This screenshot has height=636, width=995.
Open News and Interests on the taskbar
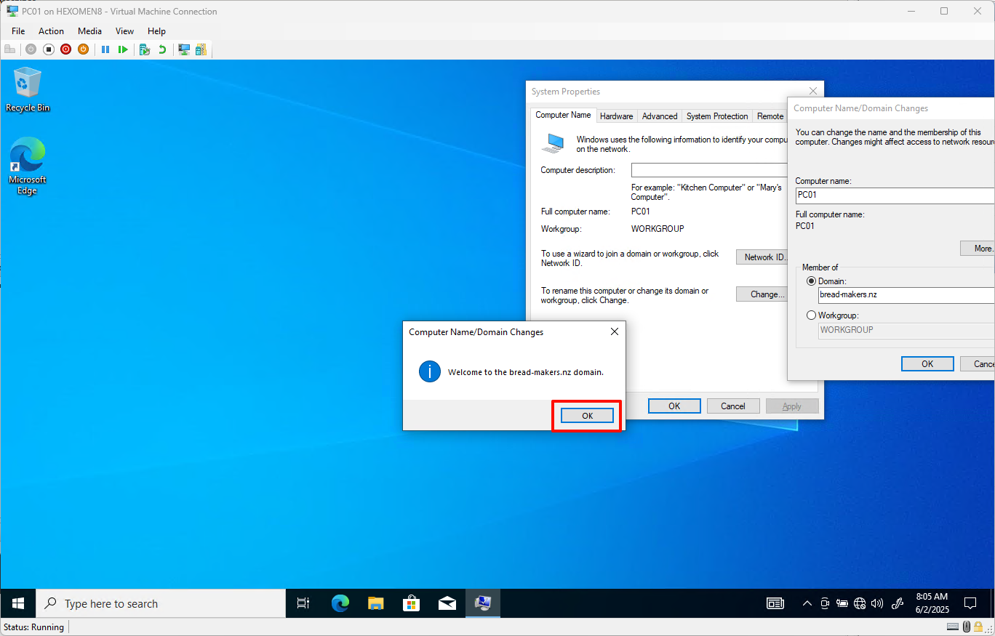(x=775, y=603)
